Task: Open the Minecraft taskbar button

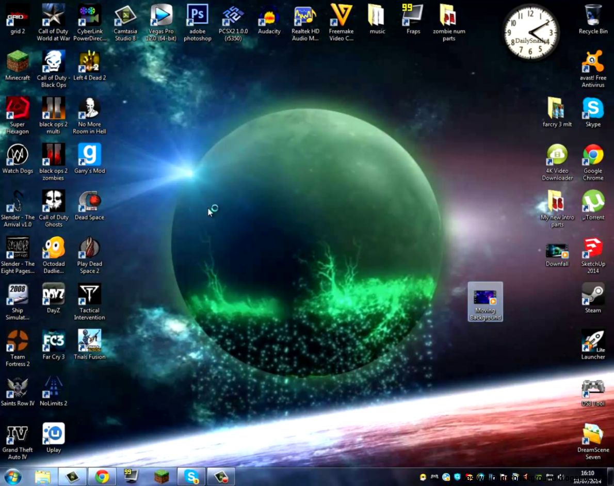Action: 161,477
